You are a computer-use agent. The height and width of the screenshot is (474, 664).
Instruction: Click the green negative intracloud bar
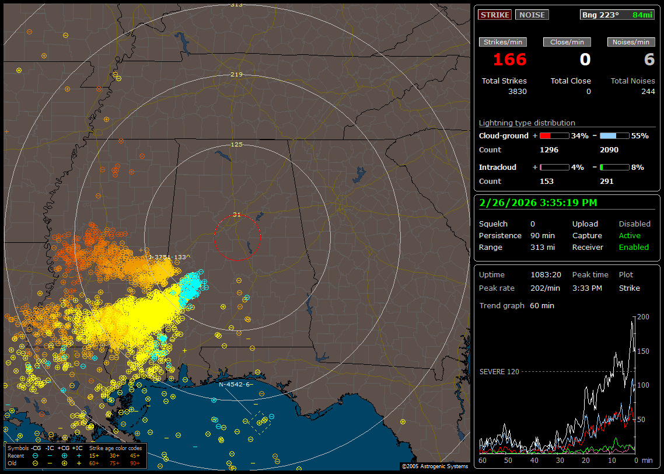pos(614,167)
